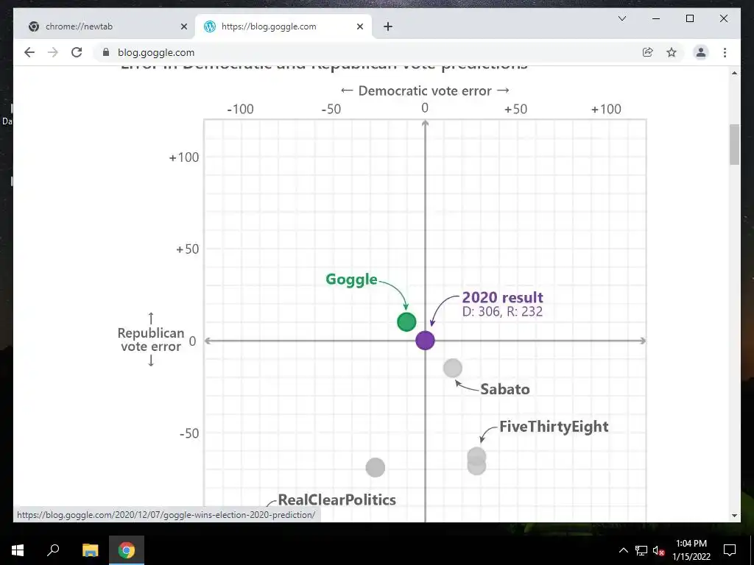Screen dimensions: 754x565
Task: Close the blog.goggle.com tab
Action: 359,26
